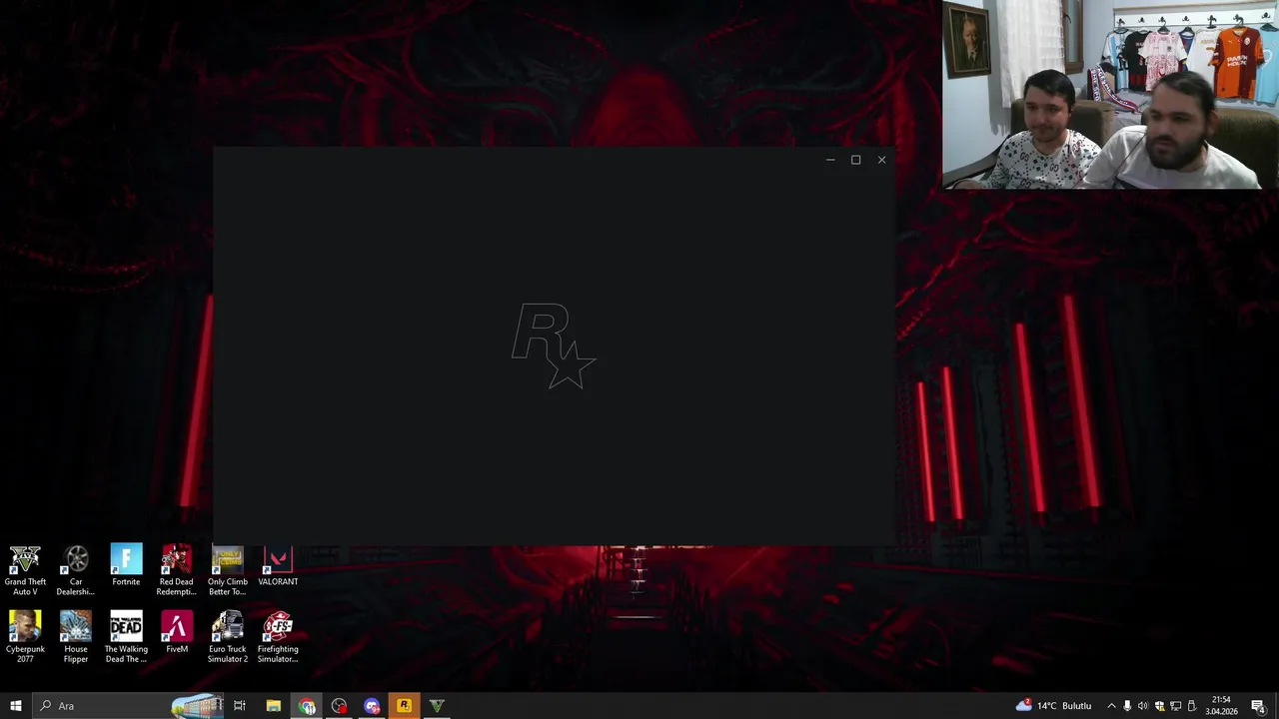This screenshot has height=719, width=1279.
Task: Switch to Chrome in the taskbar
Action: pos(307,706)
